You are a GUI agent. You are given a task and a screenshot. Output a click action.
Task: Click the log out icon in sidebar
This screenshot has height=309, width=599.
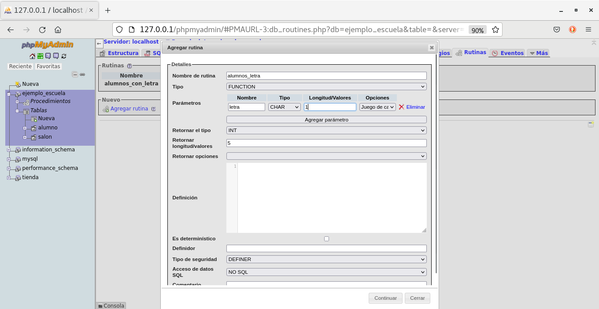40,56
